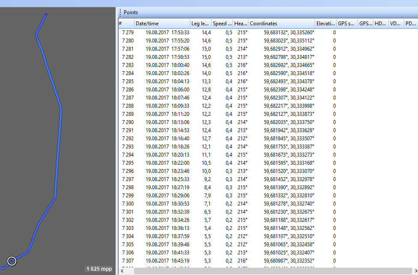418x275 pixels.
Task: Click the Points panel drag grip
Action: click(x=120, y=12)
